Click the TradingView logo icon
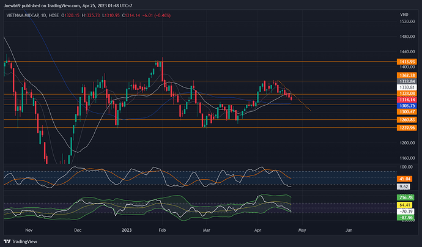 (8, 240)
